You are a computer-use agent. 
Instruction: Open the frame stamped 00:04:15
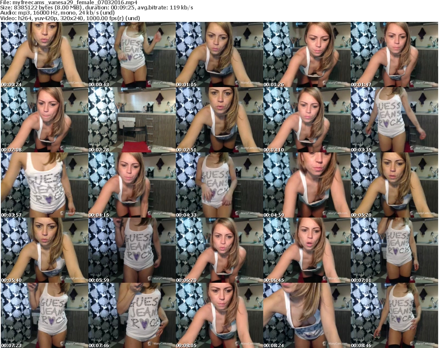(132, 185)
